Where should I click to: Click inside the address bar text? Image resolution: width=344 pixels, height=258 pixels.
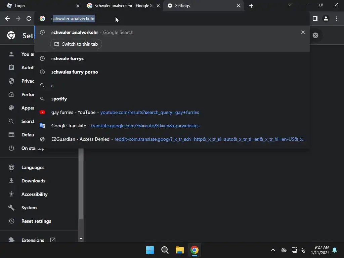(73, 19)
